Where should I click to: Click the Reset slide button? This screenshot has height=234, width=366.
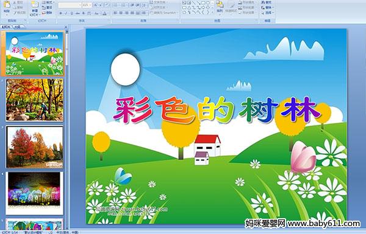47,7
